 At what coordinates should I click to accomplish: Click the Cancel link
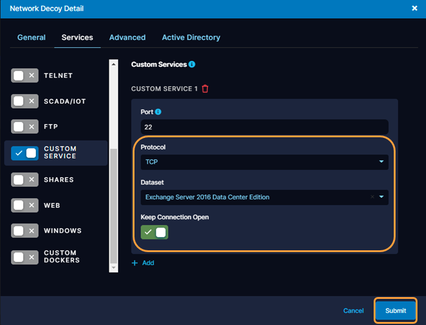(353, 310)
